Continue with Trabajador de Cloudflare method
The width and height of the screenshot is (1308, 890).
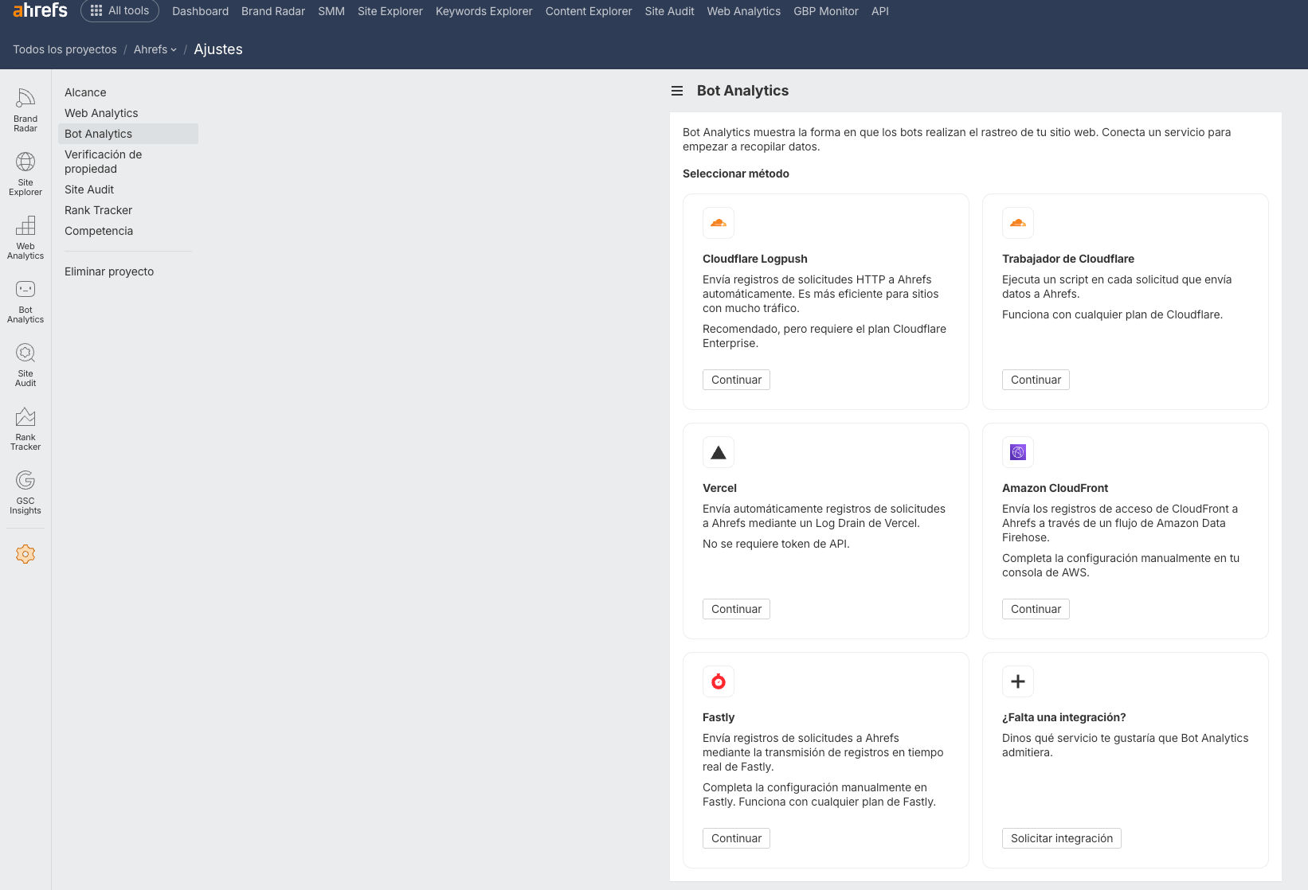(x=1036, y=380)
